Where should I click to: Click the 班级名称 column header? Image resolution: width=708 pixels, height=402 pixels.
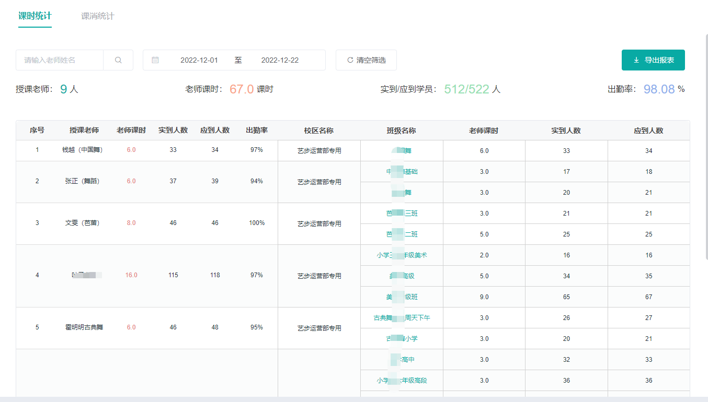[401, 130]
